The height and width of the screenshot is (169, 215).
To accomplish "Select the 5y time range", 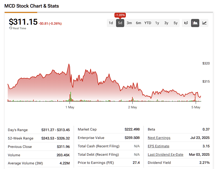I will [176, 23].
